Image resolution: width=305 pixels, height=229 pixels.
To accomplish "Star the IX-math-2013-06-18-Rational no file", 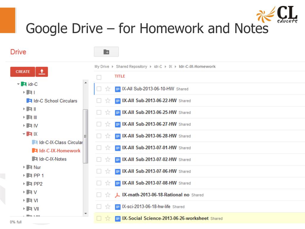I will coord(108,195).
